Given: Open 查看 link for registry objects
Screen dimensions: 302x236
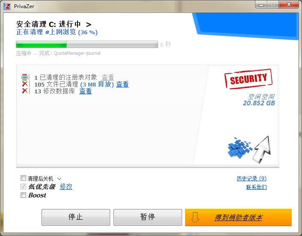Looking at the screenshot, I should coord(108,77).
